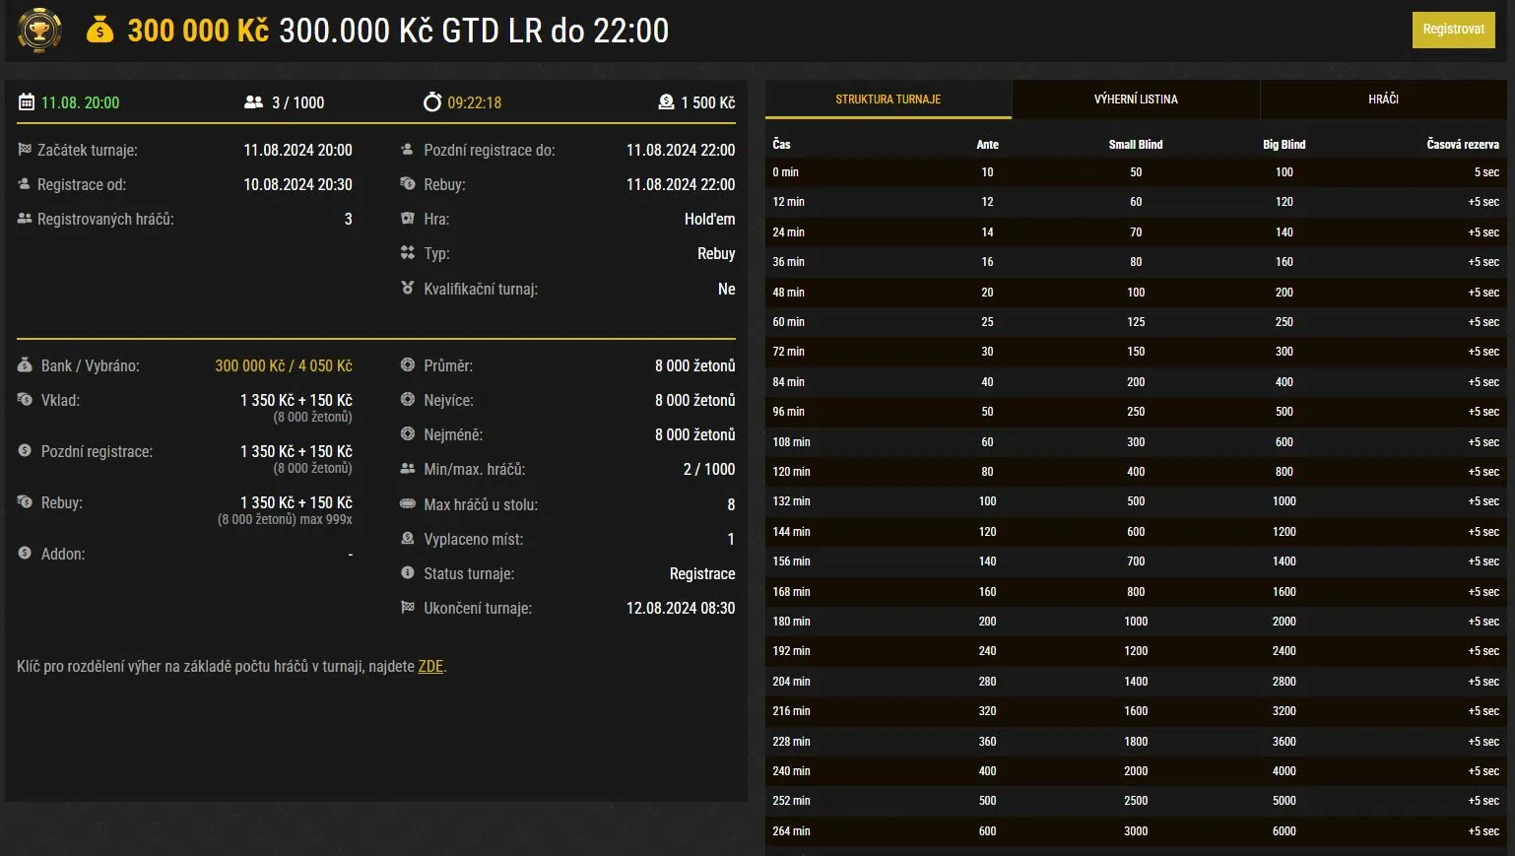Click the Časová rezerva column header
Viewport: 1515px width, 856px height.
[1462, 145]
